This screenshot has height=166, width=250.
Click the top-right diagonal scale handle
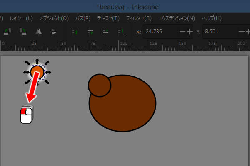[x=47, y=63]
